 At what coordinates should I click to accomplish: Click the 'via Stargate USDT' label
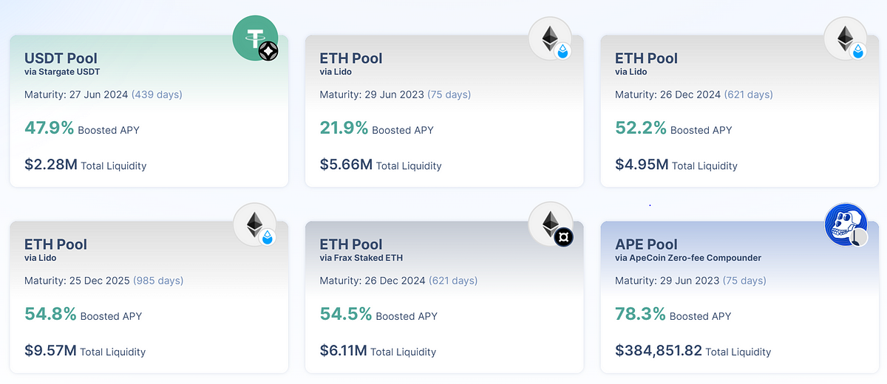[64, 72]
